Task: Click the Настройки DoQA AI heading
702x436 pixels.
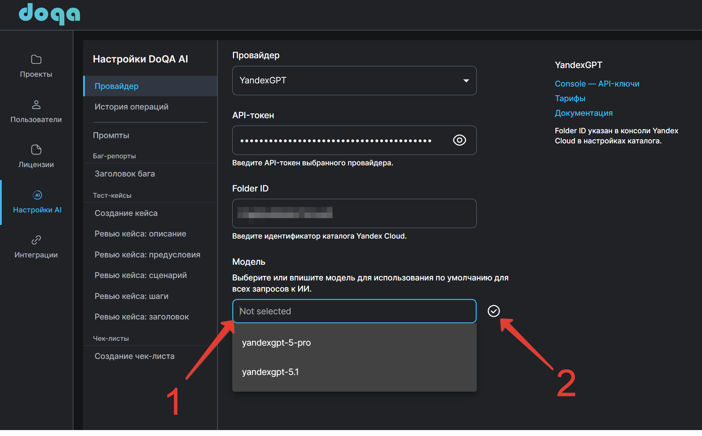Action: 140,59
